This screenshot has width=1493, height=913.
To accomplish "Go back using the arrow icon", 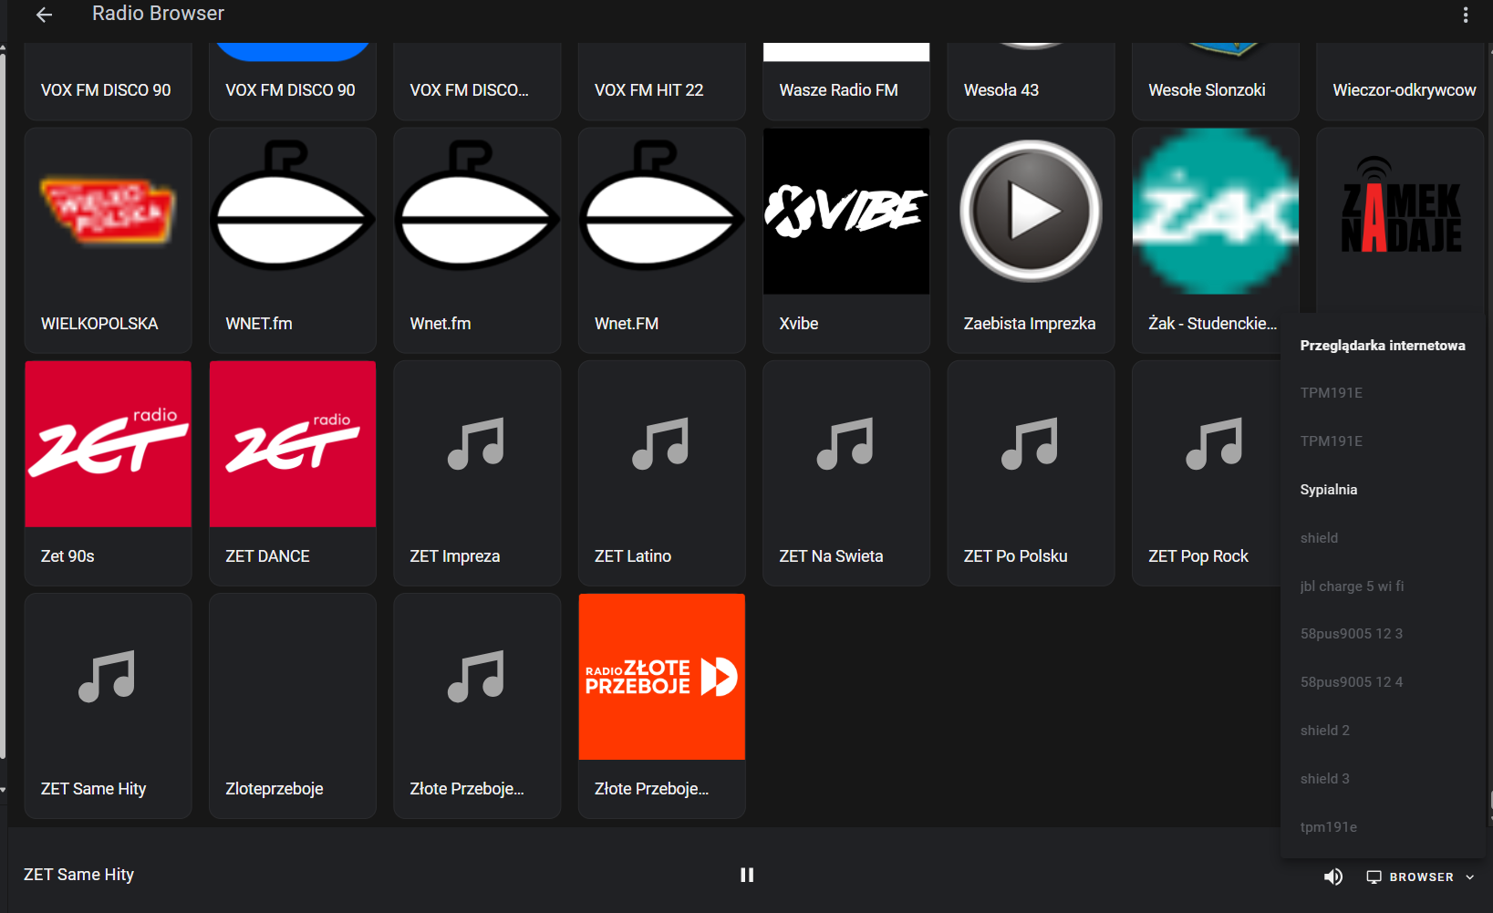I will (44, 15).
